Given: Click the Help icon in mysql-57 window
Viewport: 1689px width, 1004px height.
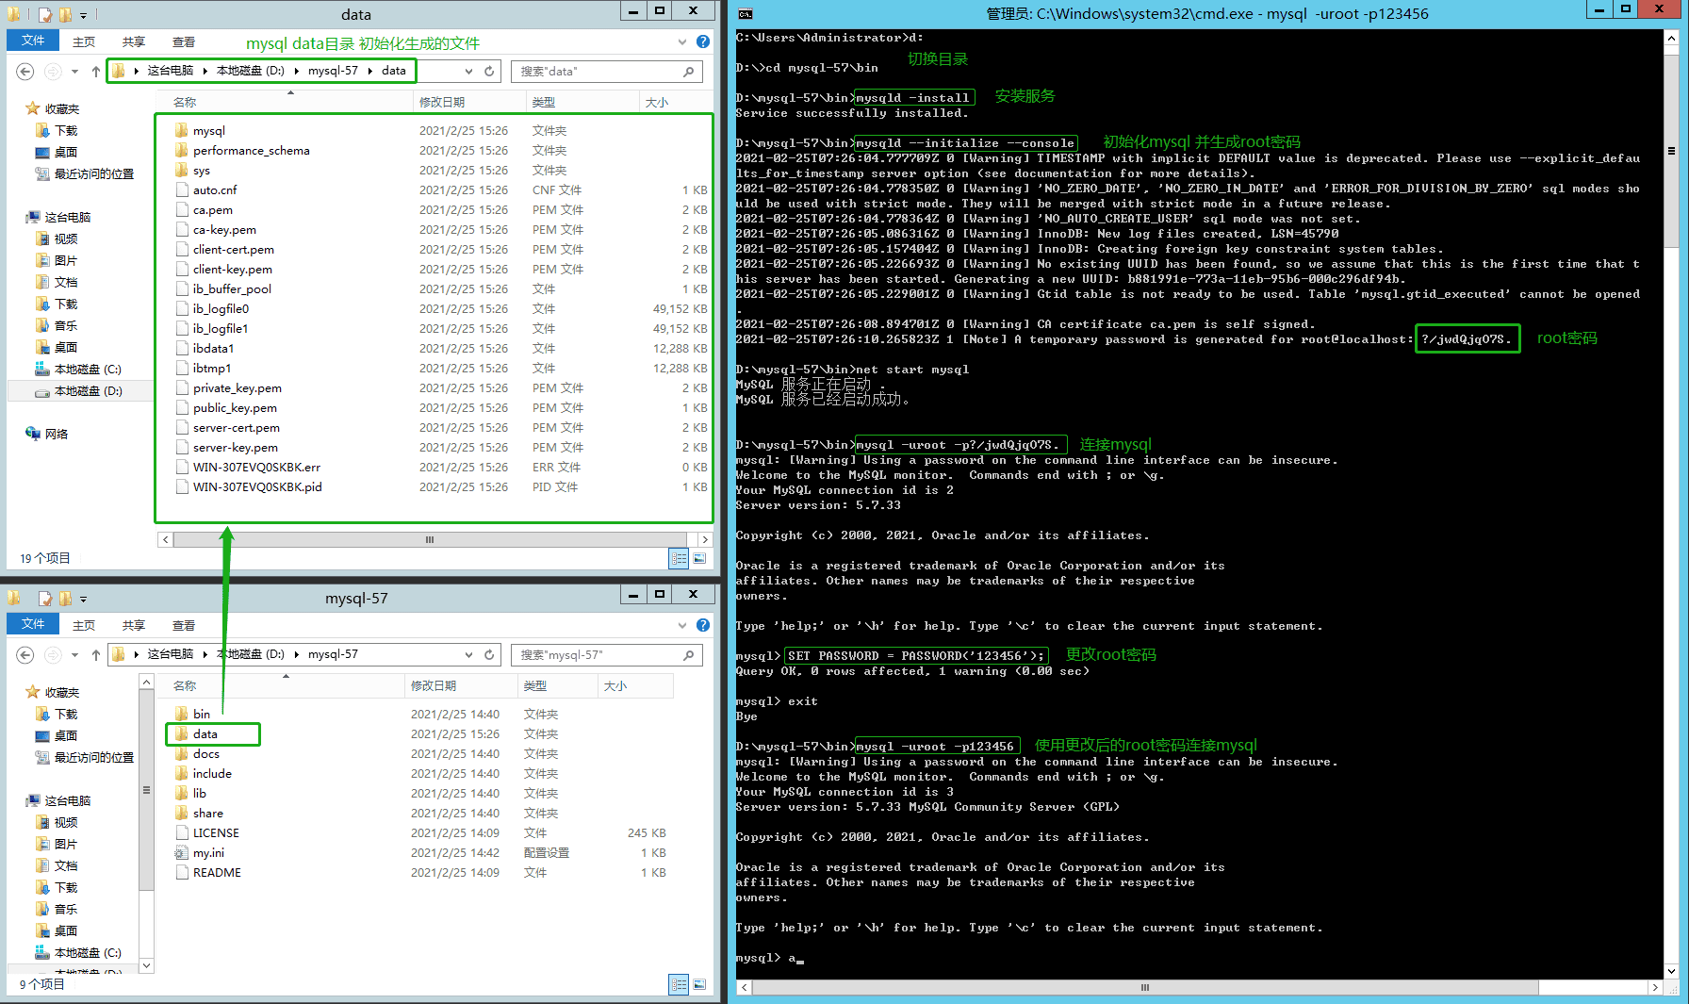Looking at the screenshot, I should (x=703, y=625).
